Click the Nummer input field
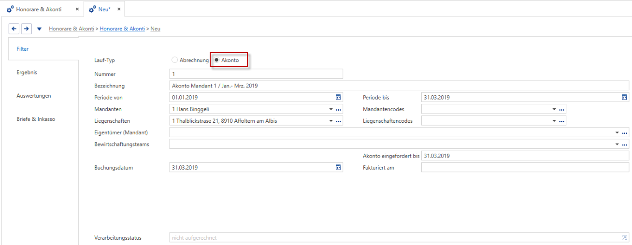The width and height of the screenshot is (632, 245). click(x=256, y=74)
